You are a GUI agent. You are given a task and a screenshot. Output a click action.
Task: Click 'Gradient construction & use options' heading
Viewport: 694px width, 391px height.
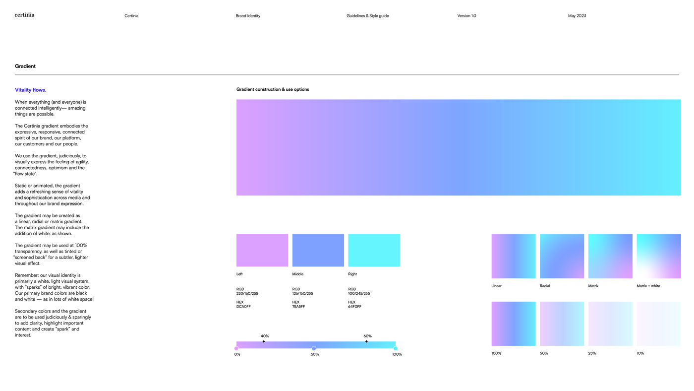pos(273,89)
